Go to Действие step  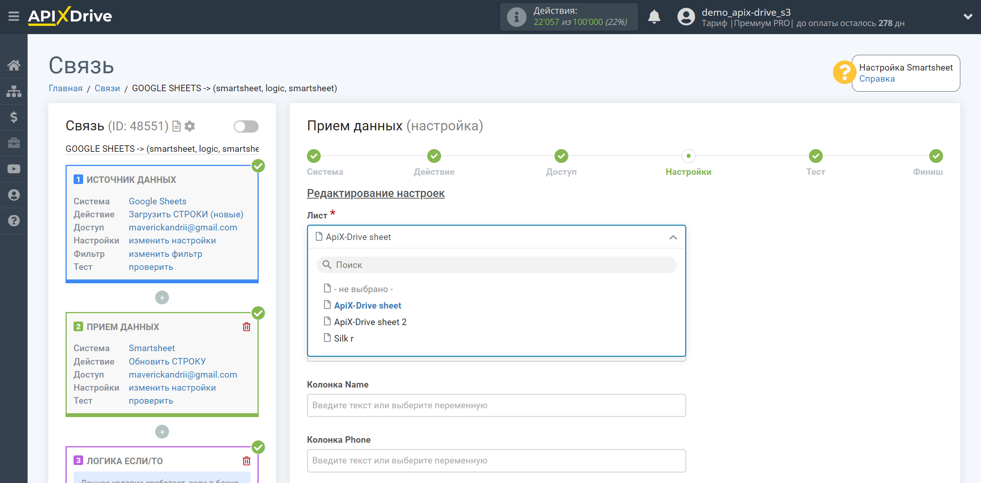point(434,156)
